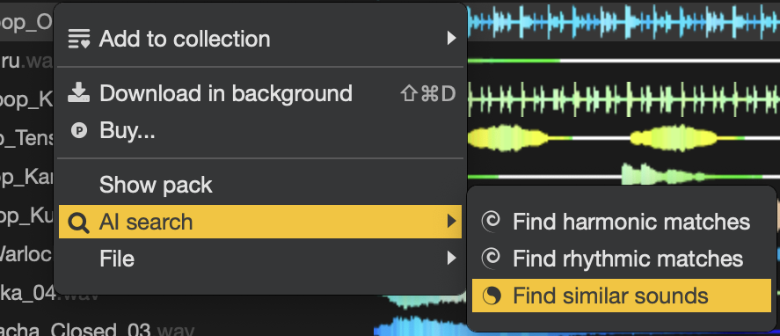Viewport: 780px width, 336px height.
Task: Select the Closed_03.wav file row
Action: point(97,331)
